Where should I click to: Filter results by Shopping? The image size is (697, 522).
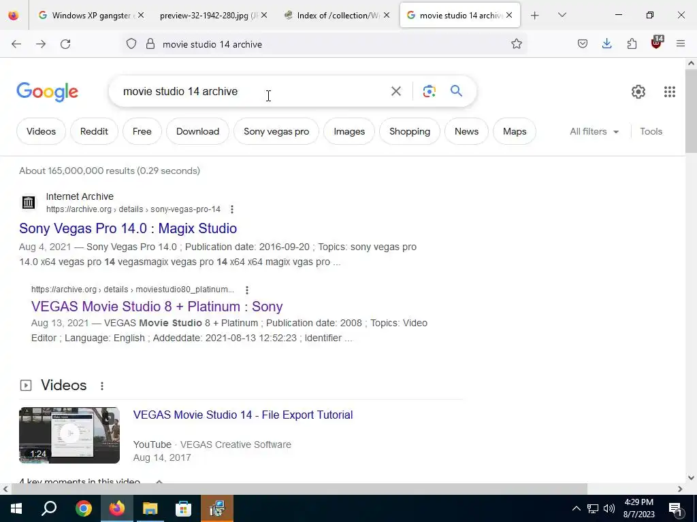click(x=409, y=131)
